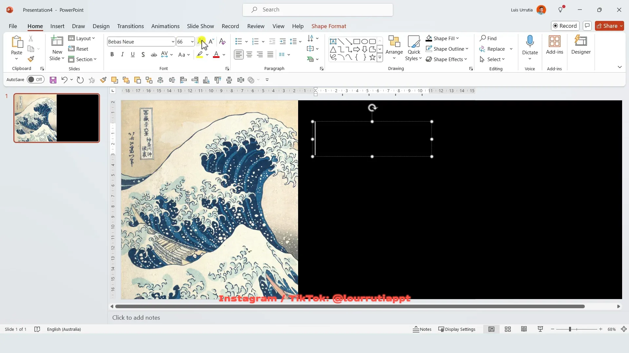The width and height of the screenshot is (629, 353).
Task: Toggle Bold formatting
Action: [x=112, y=55]
